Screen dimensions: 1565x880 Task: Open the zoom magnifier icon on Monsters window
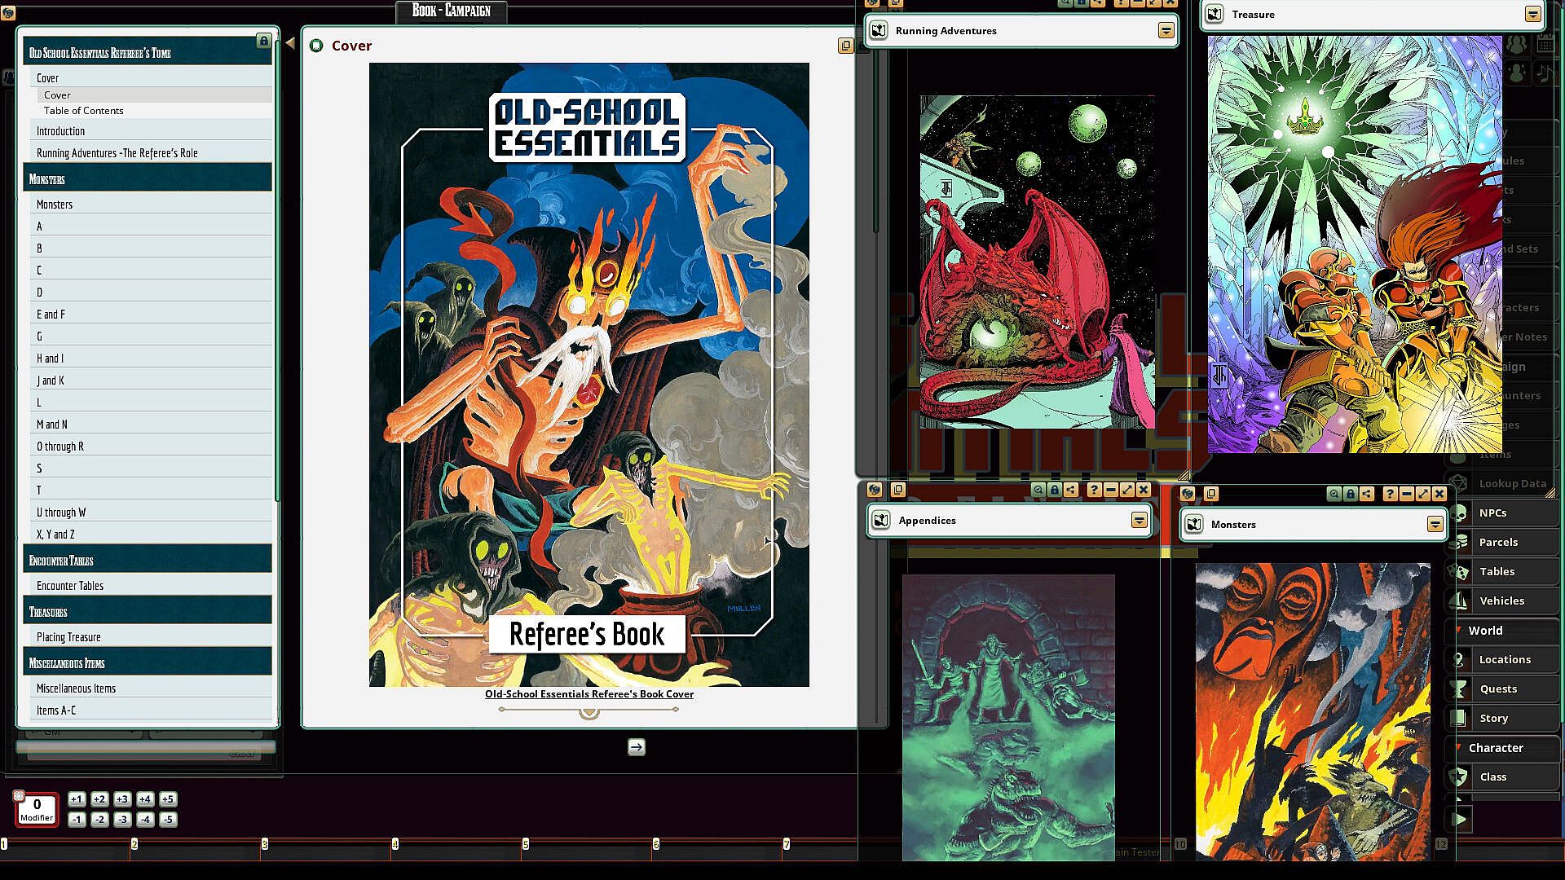[x=1334, y=494]
